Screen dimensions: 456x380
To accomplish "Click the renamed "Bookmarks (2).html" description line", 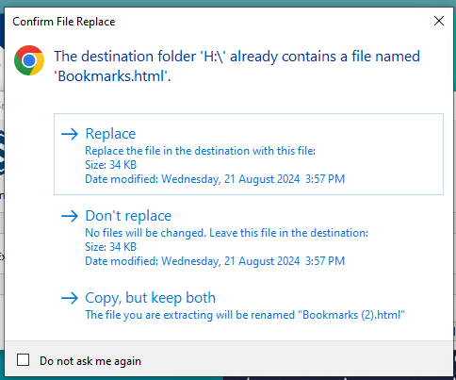I will (x=245, y=315).
